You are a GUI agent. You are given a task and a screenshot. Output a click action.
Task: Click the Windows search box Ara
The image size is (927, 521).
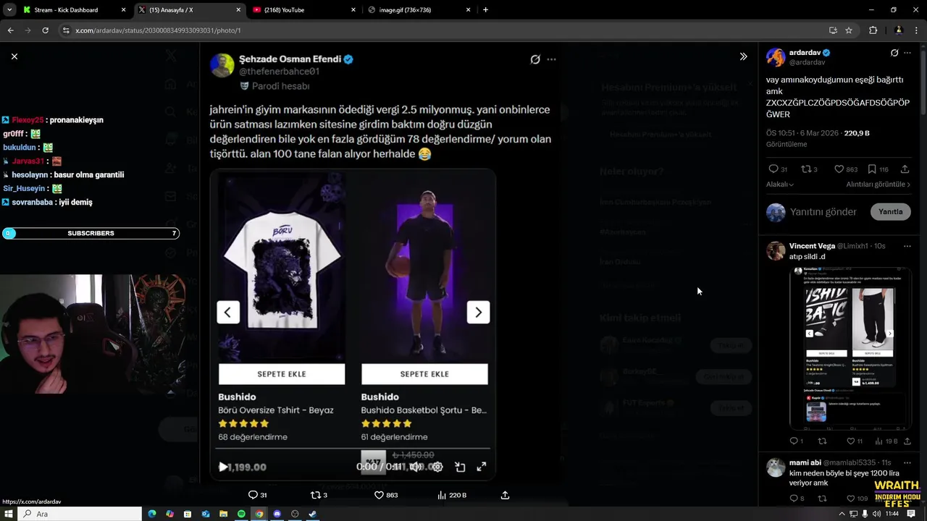click(x=80, y=514)
